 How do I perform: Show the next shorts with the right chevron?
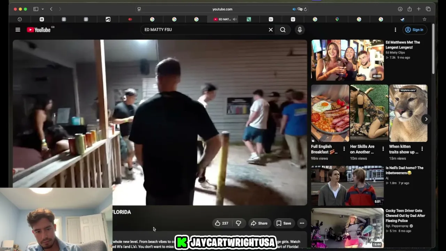point(426,119)
